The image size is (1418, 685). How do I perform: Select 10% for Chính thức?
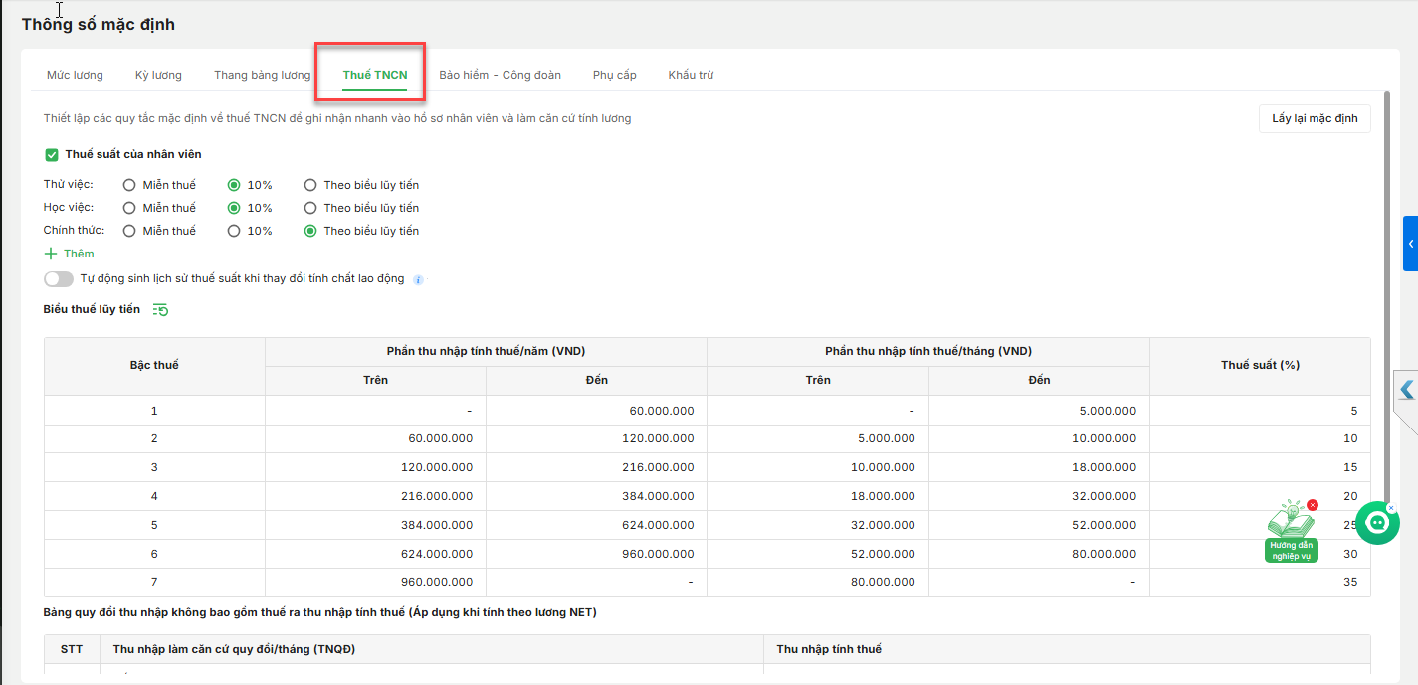coord(234,231)
